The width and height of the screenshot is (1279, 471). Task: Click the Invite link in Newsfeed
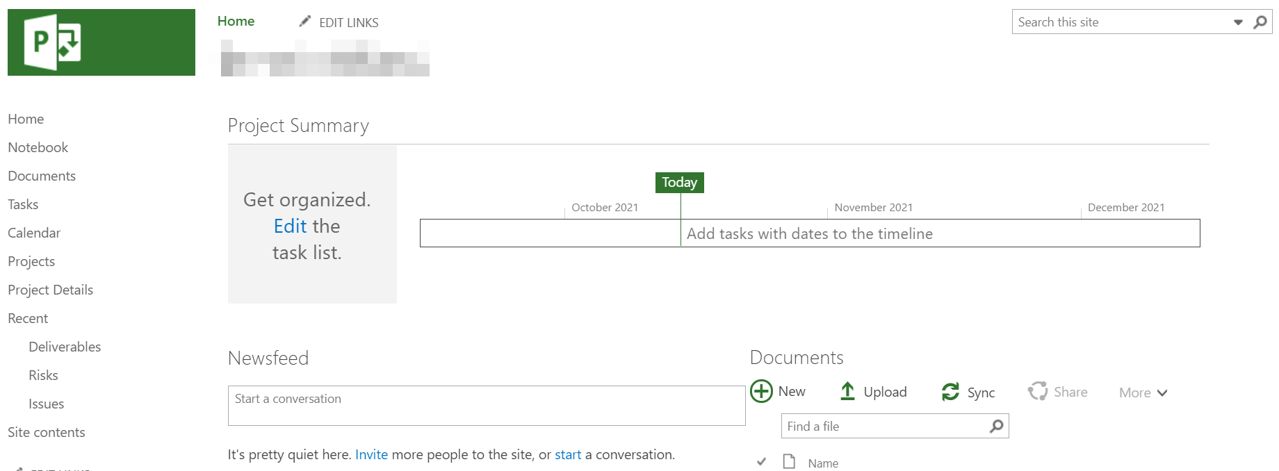371,454
